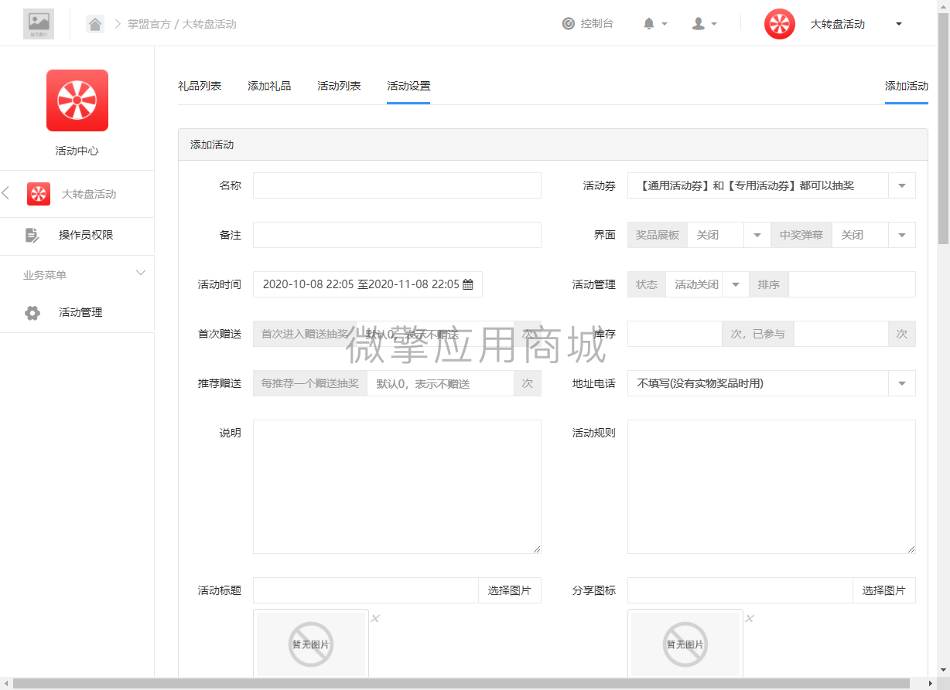Click the home icon in breadcrumb

click(95, 24)
